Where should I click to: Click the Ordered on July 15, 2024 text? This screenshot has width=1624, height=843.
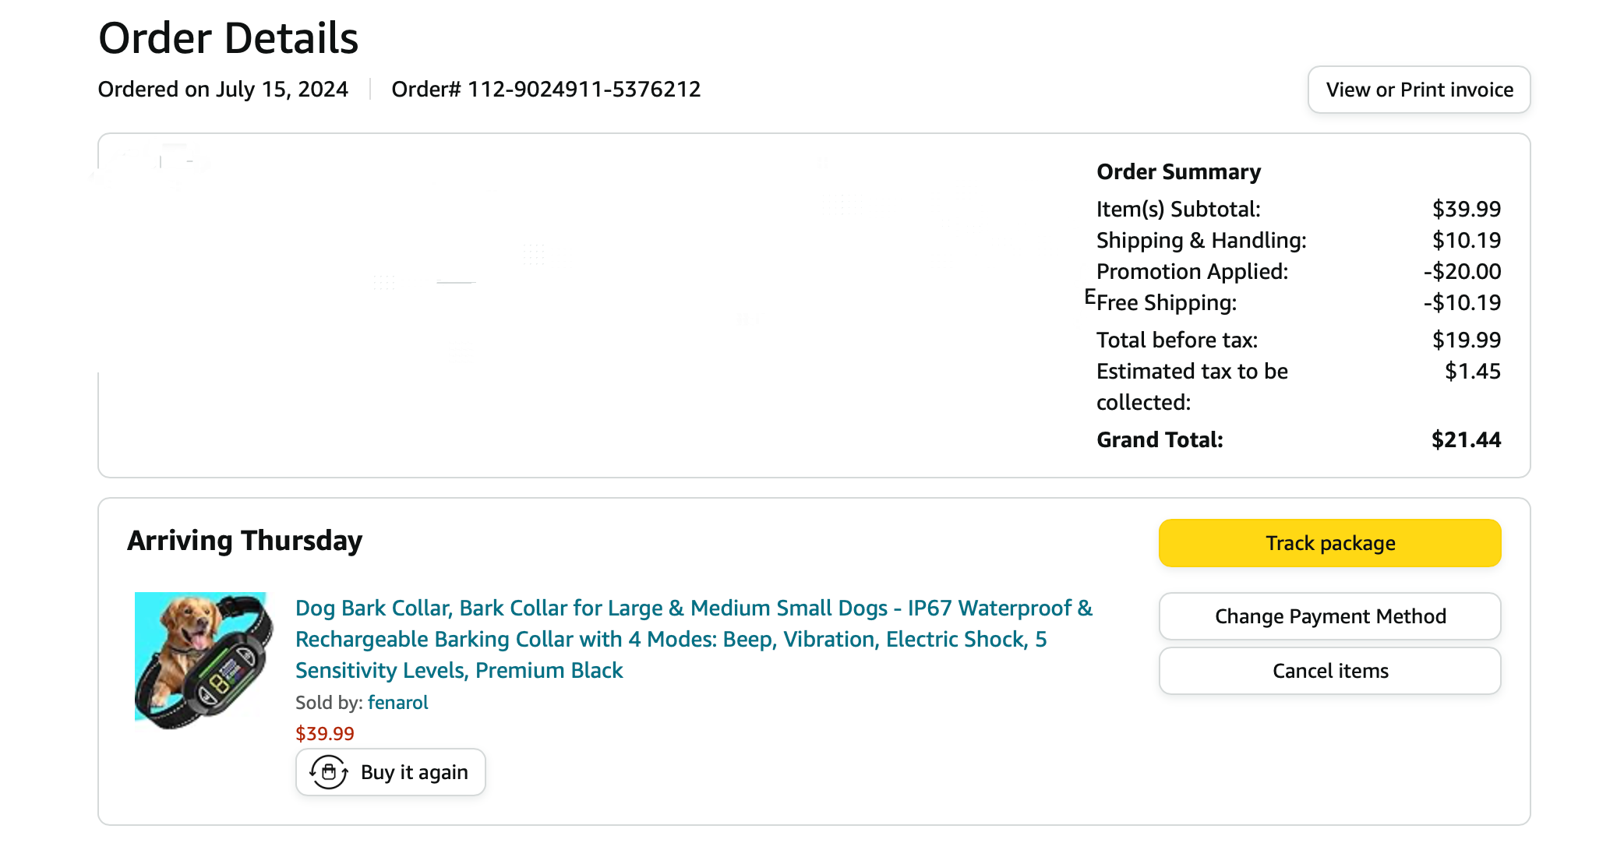(x=223, y=90)
